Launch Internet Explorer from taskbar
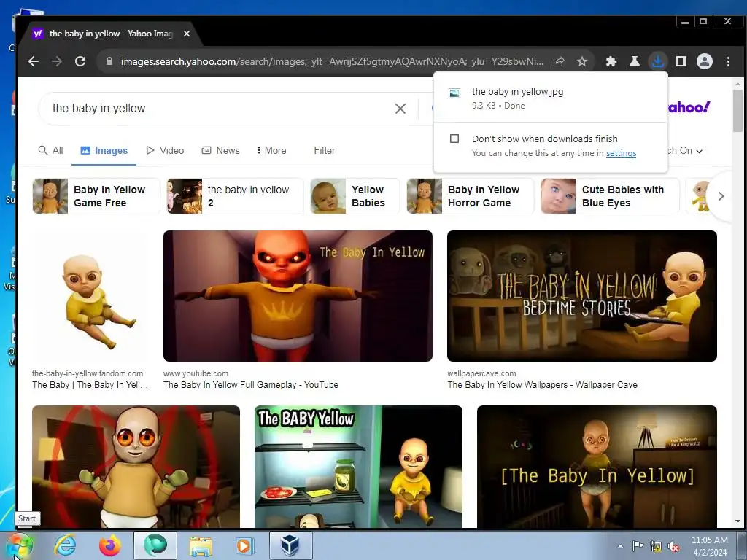The width and height of the screenshot is (747, 560). [65, 545]
